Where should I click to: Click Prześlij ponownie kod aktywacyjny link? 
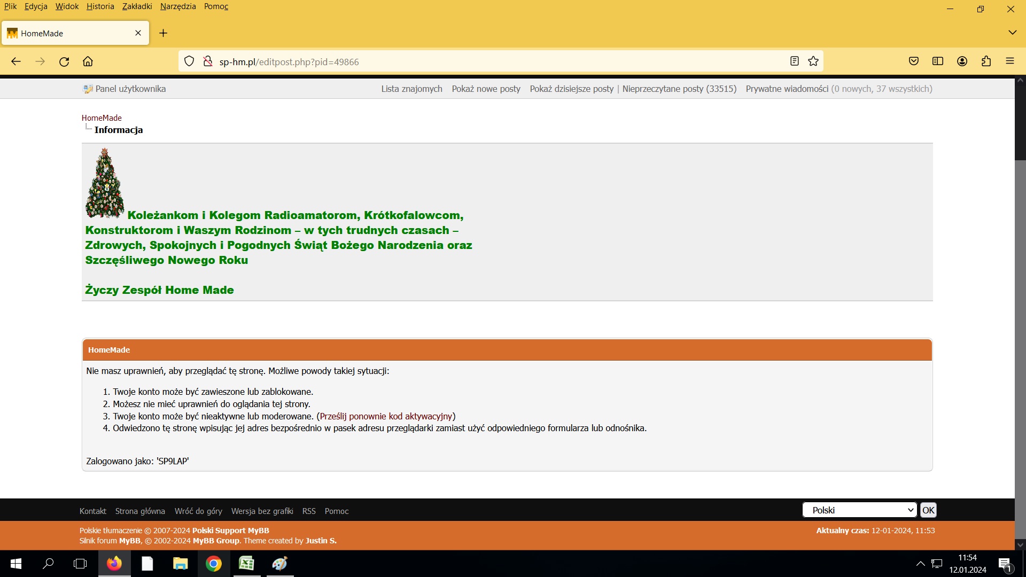click(x=386, y=416)
